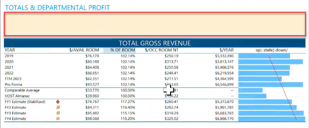Screen dimensions: 309x128
Task: Select the FY4 Estimate value $6,866,170
Action: pyautogui.click(x=225, y=119)
